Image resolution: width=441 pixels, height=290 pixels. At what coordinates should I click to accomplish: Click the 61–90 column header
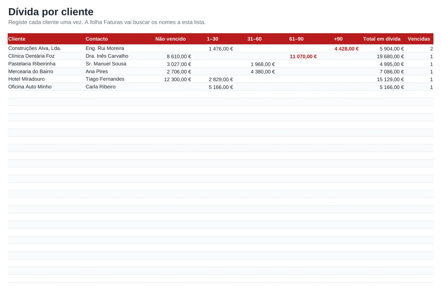[x=296, y=39]
